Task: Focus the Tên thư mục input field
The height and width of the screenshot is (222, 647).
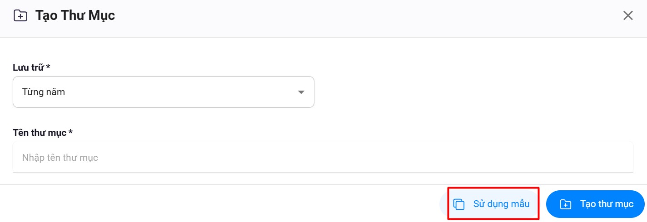Action: click(323, 158)
